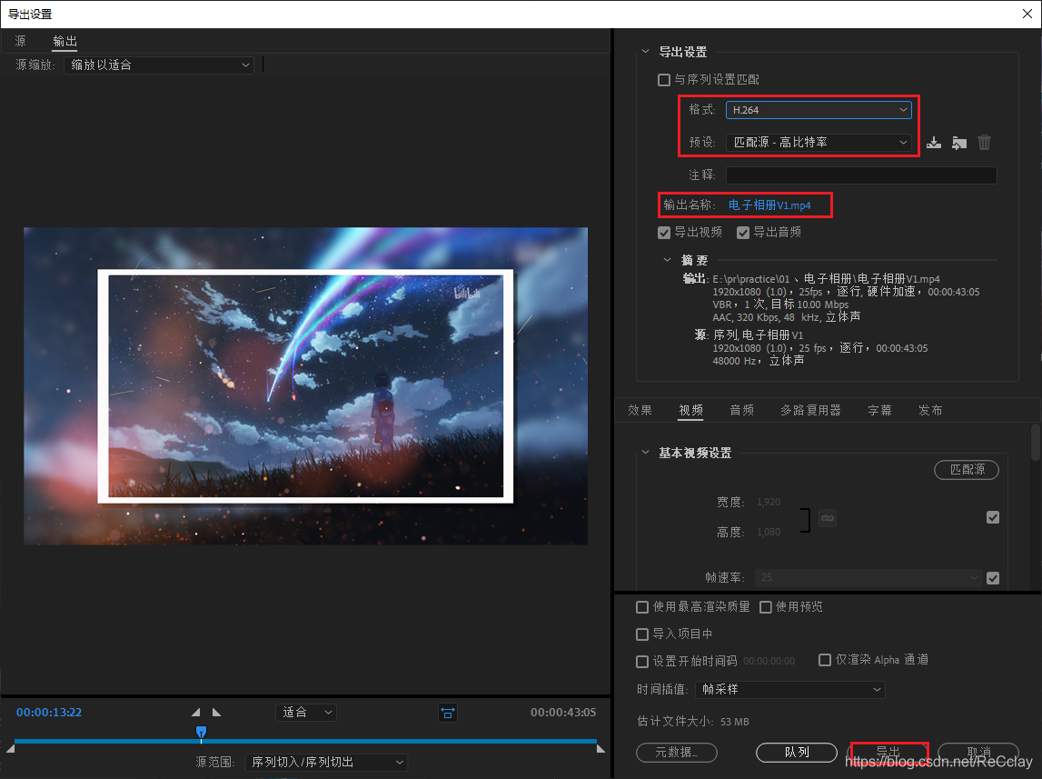Click the 宽度 value 1,920

(x=769, y=502)
